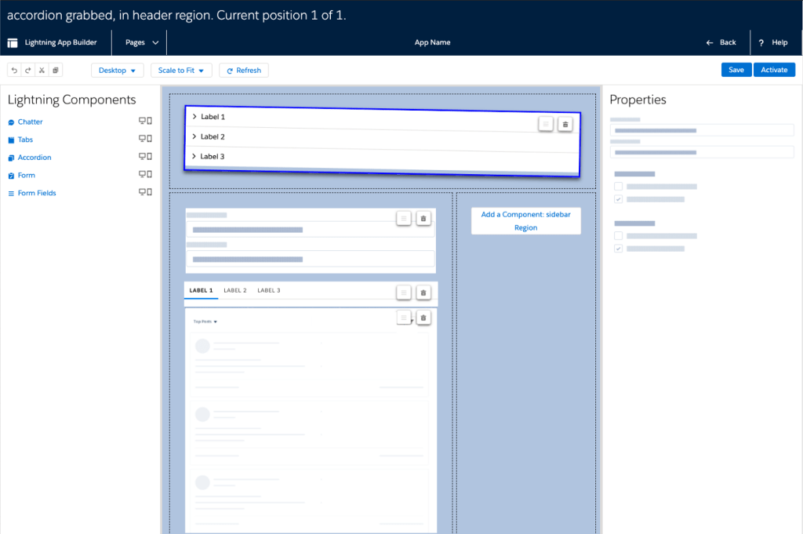The height and width of the screenshot is (534, 803).
Task: Delete the accordion component with trash icon
Action: [x=565, y=125]
